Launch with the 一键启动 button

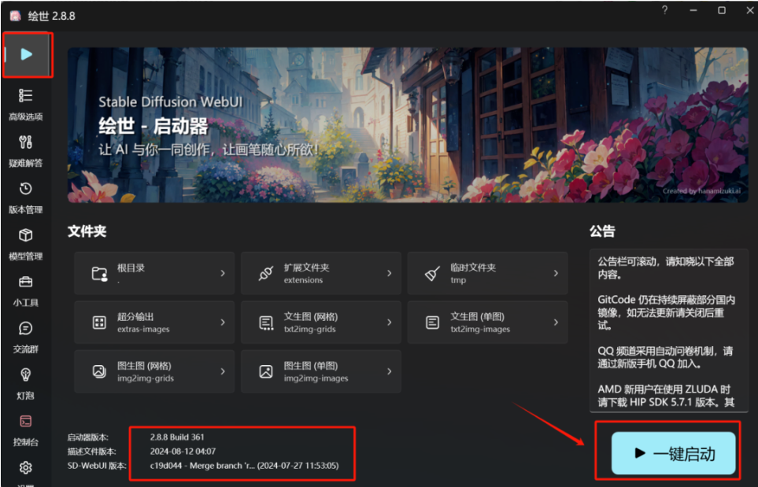point(674,453)
